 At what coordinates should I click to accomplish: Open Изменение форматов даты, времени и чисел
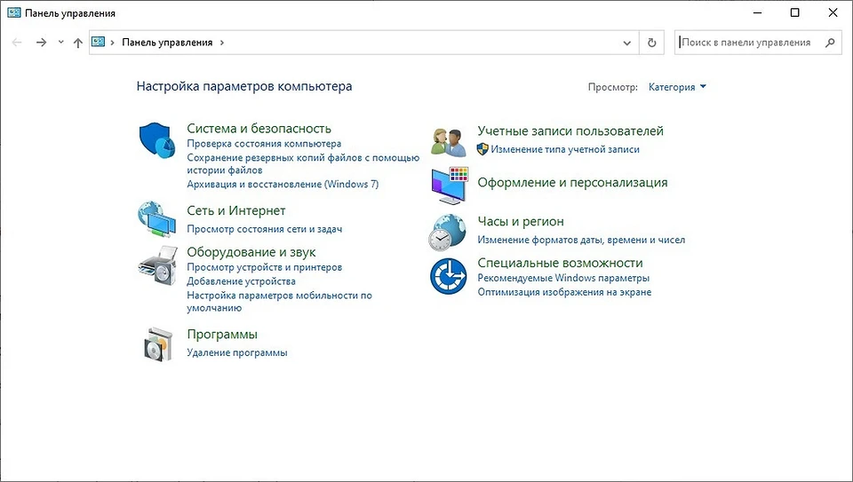click(581, 240)
